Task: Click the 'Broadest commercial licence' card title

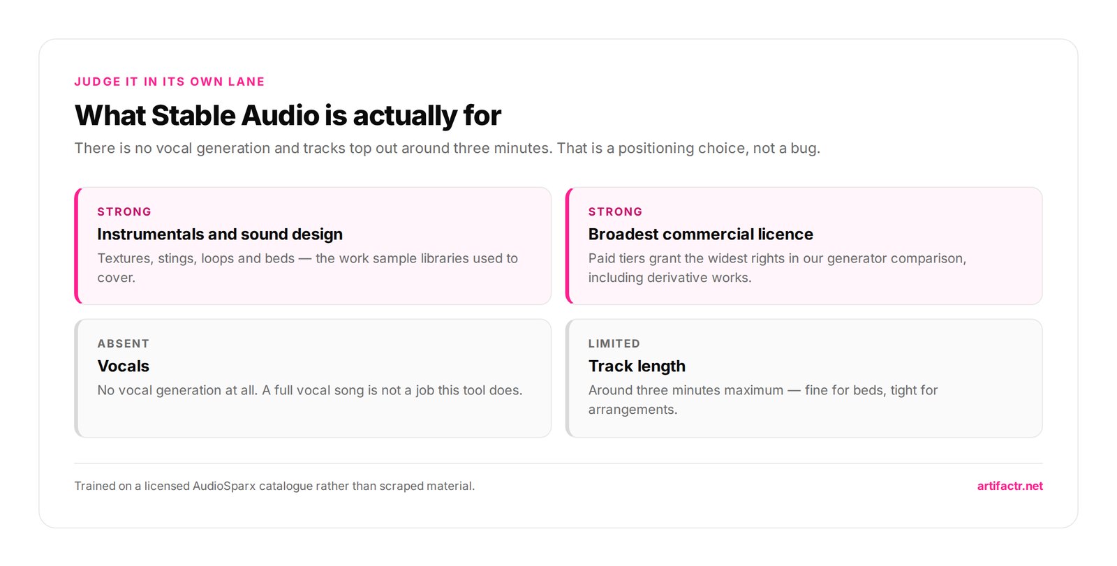Action: (x=701, y=234)
